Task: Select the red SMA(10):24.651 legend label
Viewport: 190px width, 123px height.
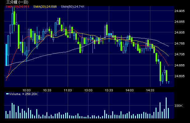Action: click(x=17, y=7)
